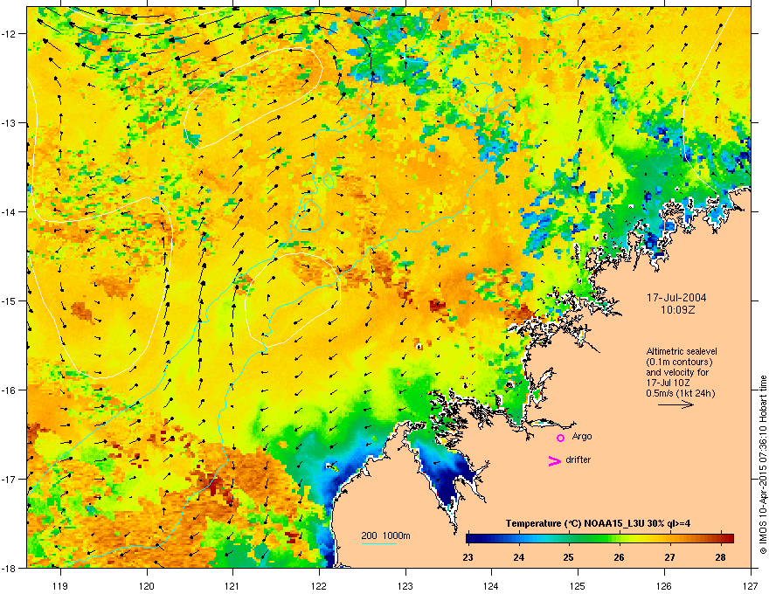The image size is (769, 594).
Task: Click the '-14' latitude axis label
Action: (10, 212)
